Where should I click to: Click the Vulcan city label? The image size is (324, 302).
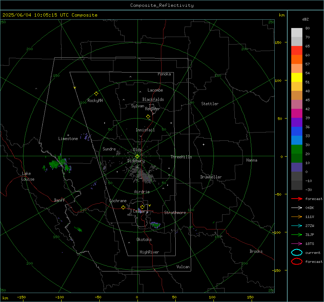183,267
